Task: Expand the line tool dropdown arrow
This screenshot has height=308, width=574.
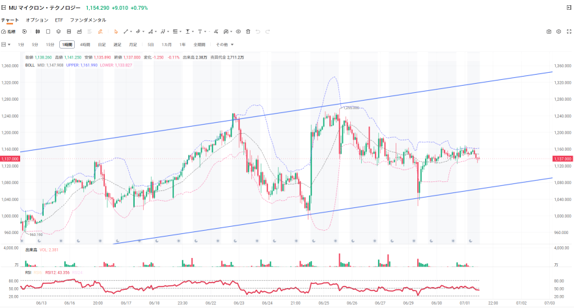Action: click(x=131, y=32)
